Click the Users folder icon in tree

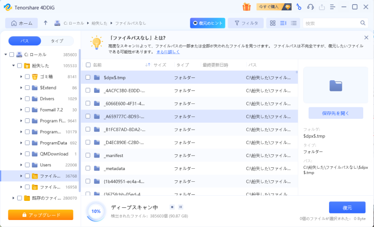pyautogui.click(x=35, y=165)
